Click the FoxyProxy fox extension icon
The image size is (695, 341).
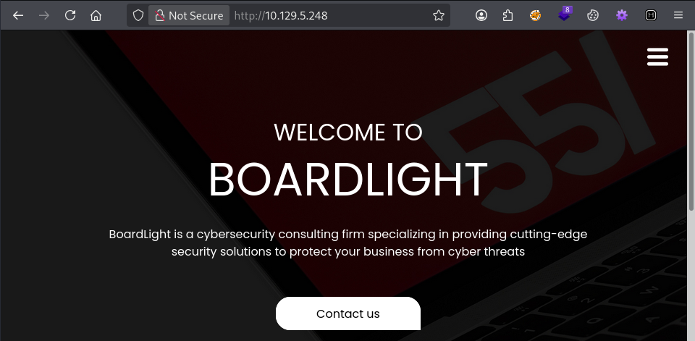point(535,15)
